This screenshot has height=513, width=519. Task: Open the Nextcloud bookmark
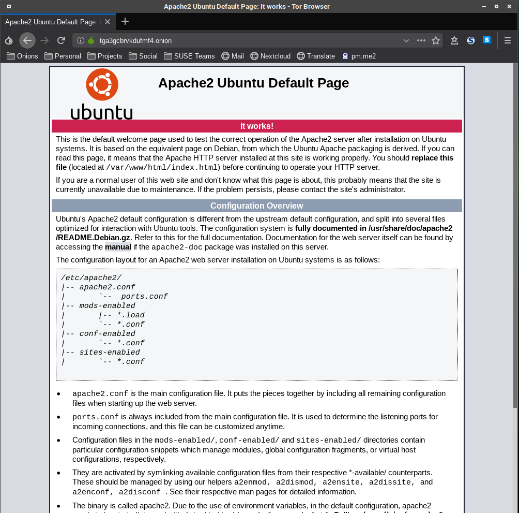tap(270, 56)
